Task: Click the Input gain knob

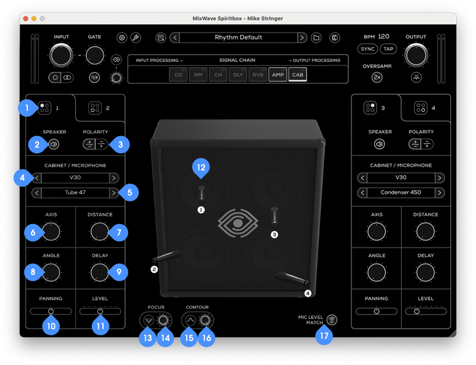Action: 61,55
